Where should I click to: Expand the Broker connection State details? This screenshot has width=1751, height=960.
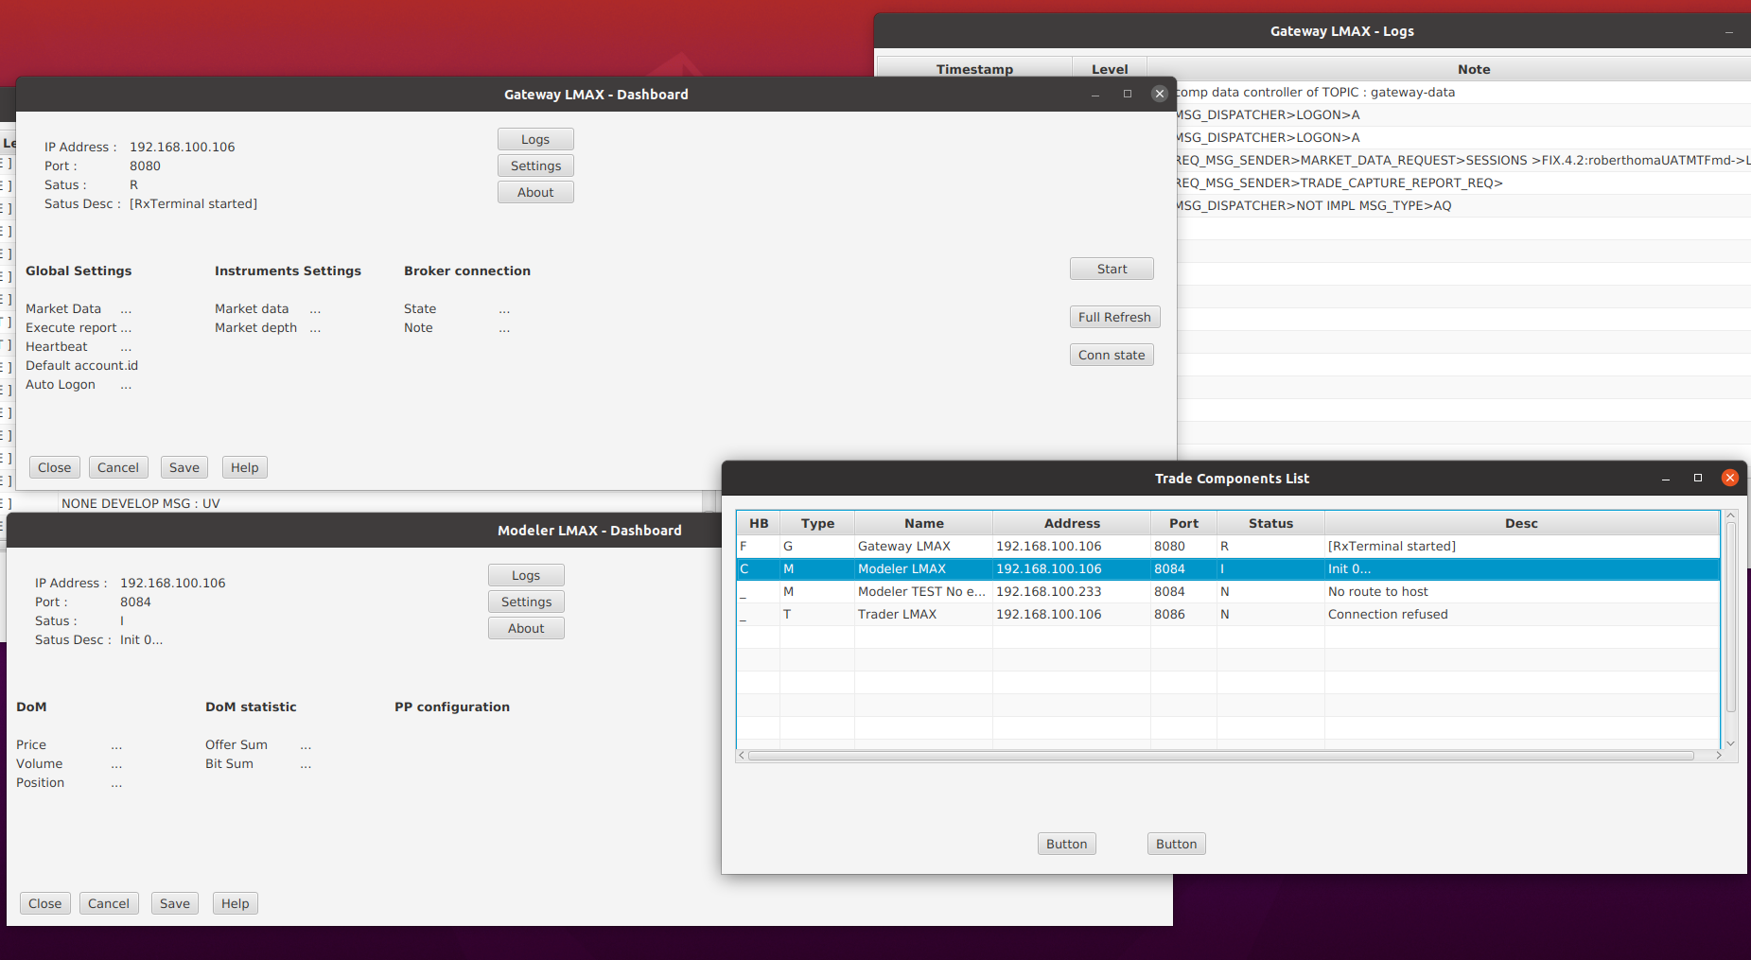click(x=504, y=308)
